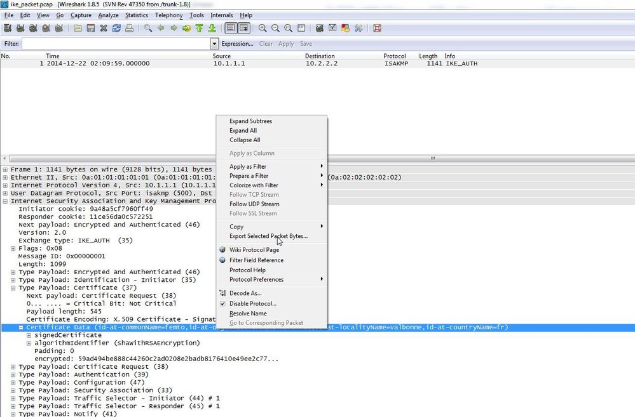Toggle the Disable Protocol checkbox entry
The image size is (635, 417).
pos(253,303)
